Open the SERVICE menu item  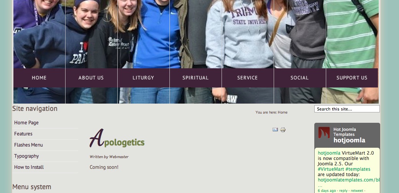coord(248,78)
